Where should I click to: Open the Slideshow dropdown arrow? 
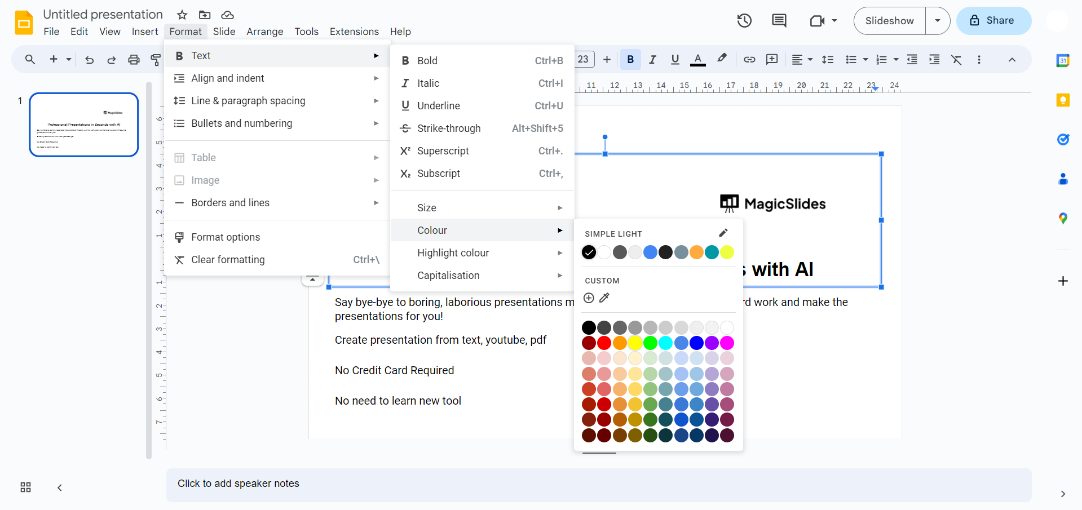(x=938, y=21)
